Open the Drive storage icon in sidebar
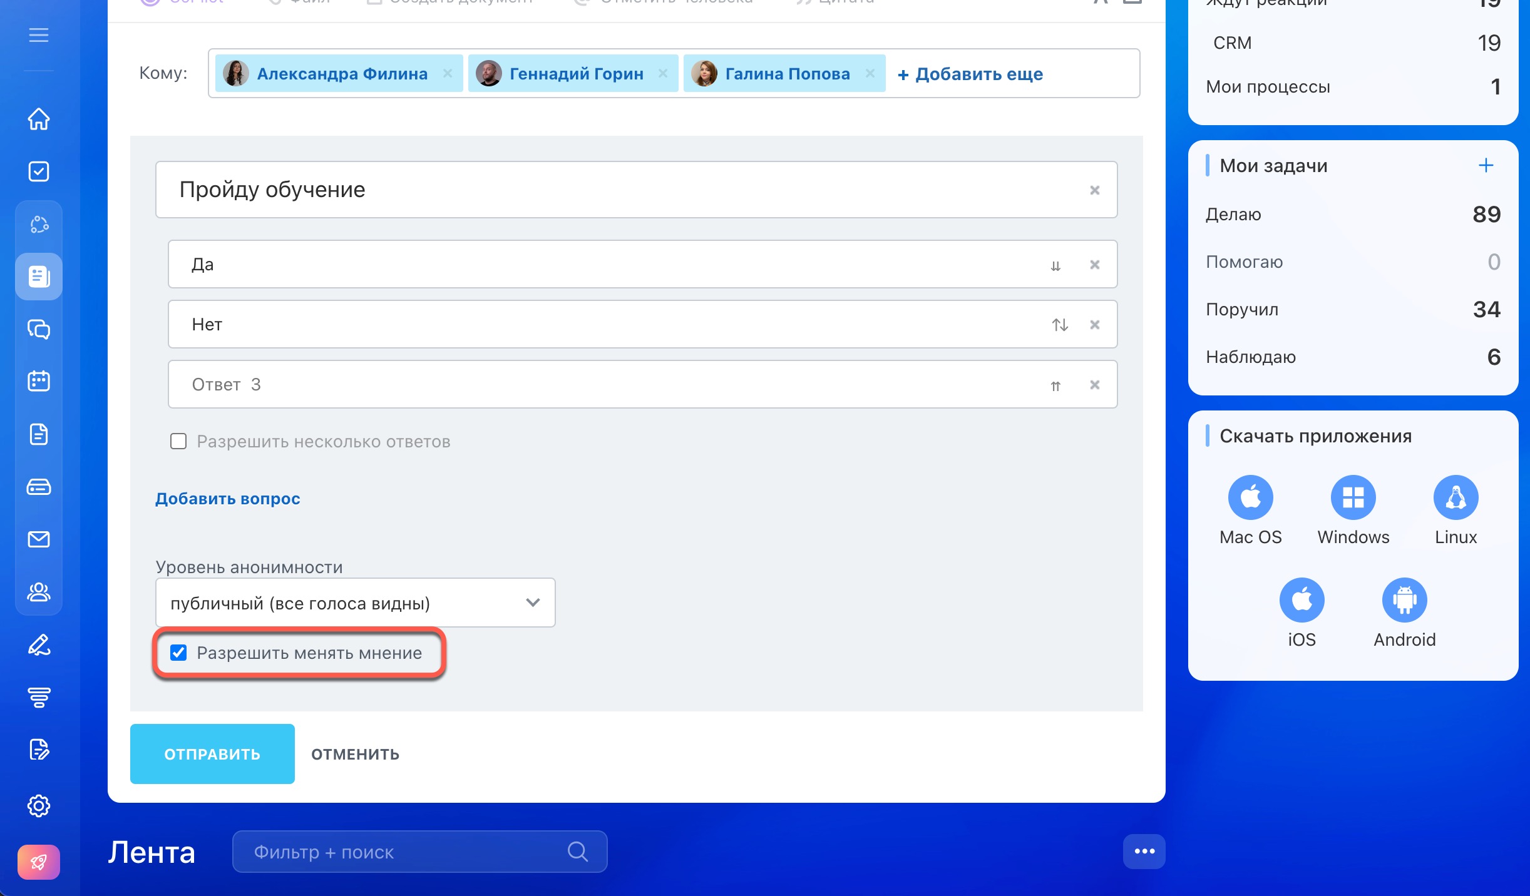This screenshot has height=896, width=1530. pos(39,487)
